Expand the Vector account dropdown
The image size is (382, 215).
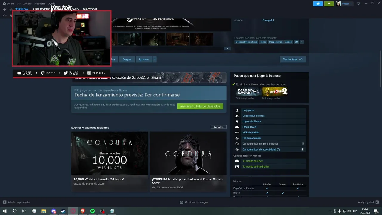(344, 4)
